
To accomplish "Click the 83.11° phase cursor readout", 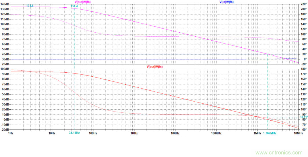I will tap(303, 117).
